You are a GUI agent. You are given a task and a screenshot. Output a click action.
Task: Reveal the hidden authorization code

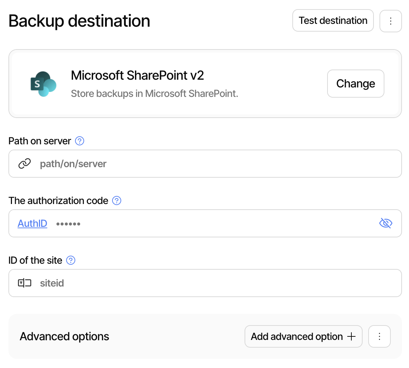point(386,223)
